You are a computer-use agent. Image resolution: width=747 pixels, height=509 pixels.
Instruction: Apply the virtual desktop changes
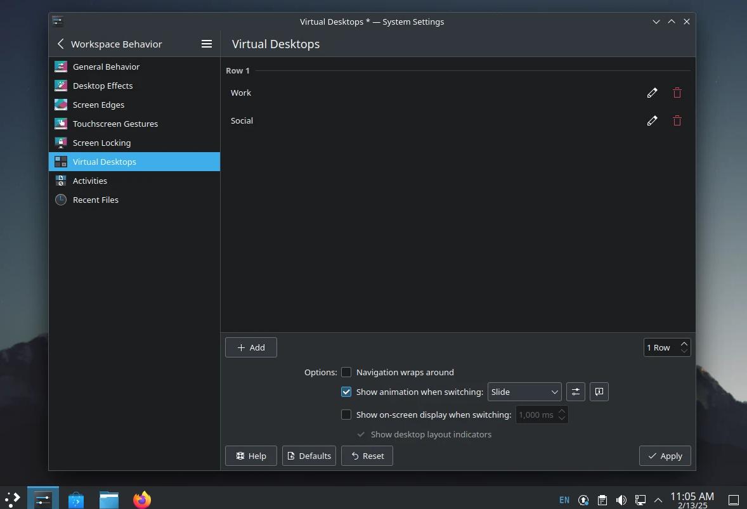(665, 456)
